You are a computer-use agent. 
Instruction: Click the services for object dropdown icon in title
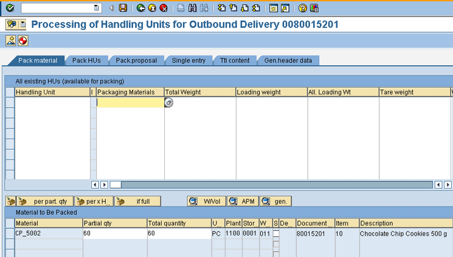tap(22, 25)
